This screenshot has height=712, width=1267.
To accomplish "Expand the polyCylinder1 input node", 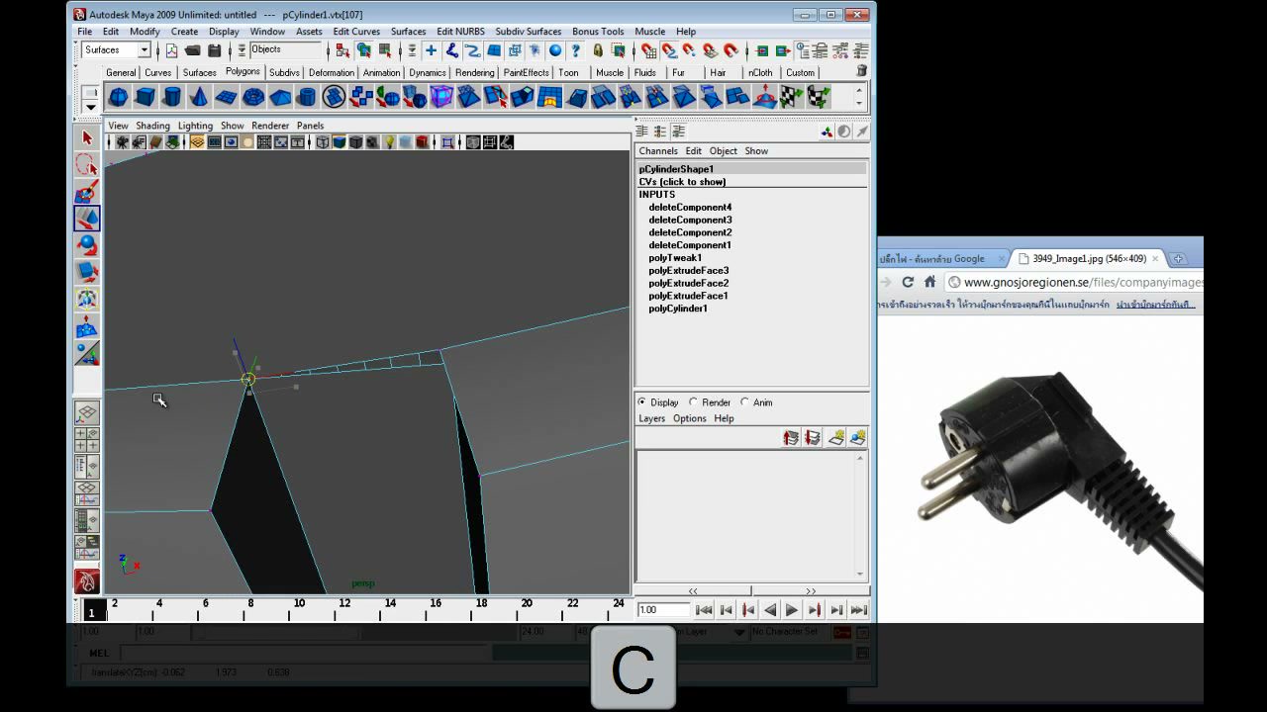I will point(678,309).
